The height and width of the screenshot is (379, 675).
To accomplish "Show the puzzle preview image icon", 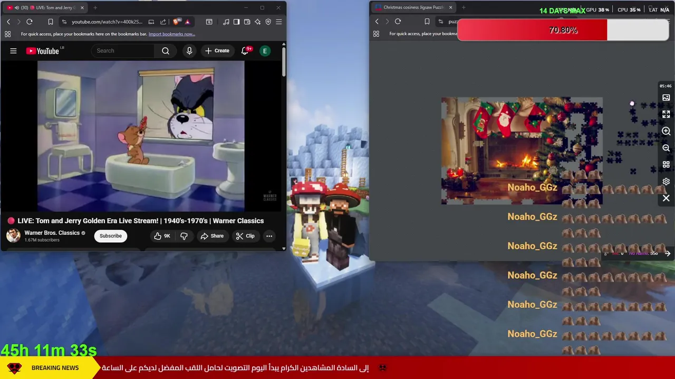I will tap(666, 98).
